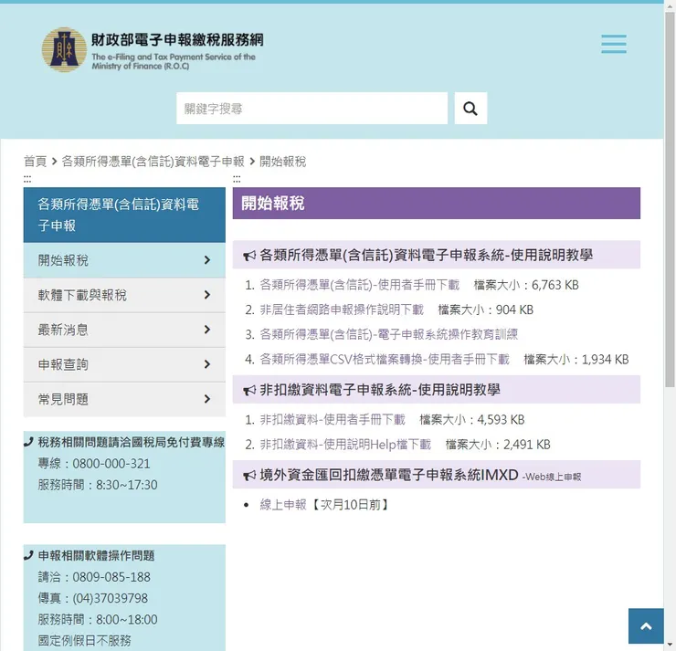Click the magnifier search button
The width and height of the screenshot is (676, 651).
(x=470, y=108)
